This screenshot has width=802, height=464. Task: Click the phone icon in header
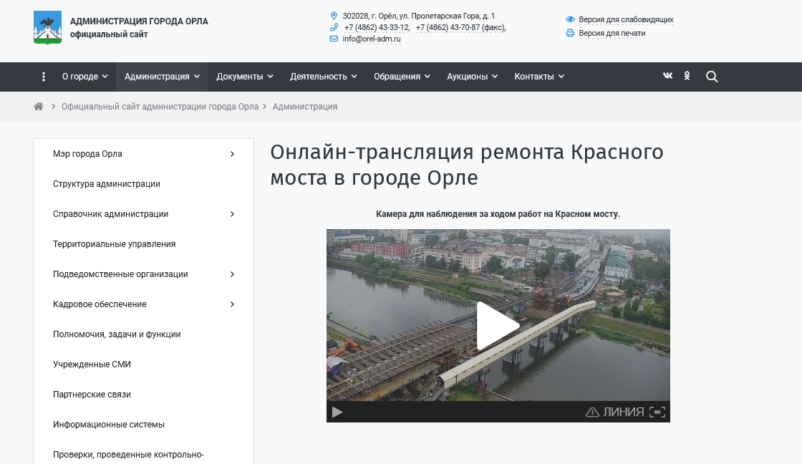pyautogui.click(x=334, y=27)
